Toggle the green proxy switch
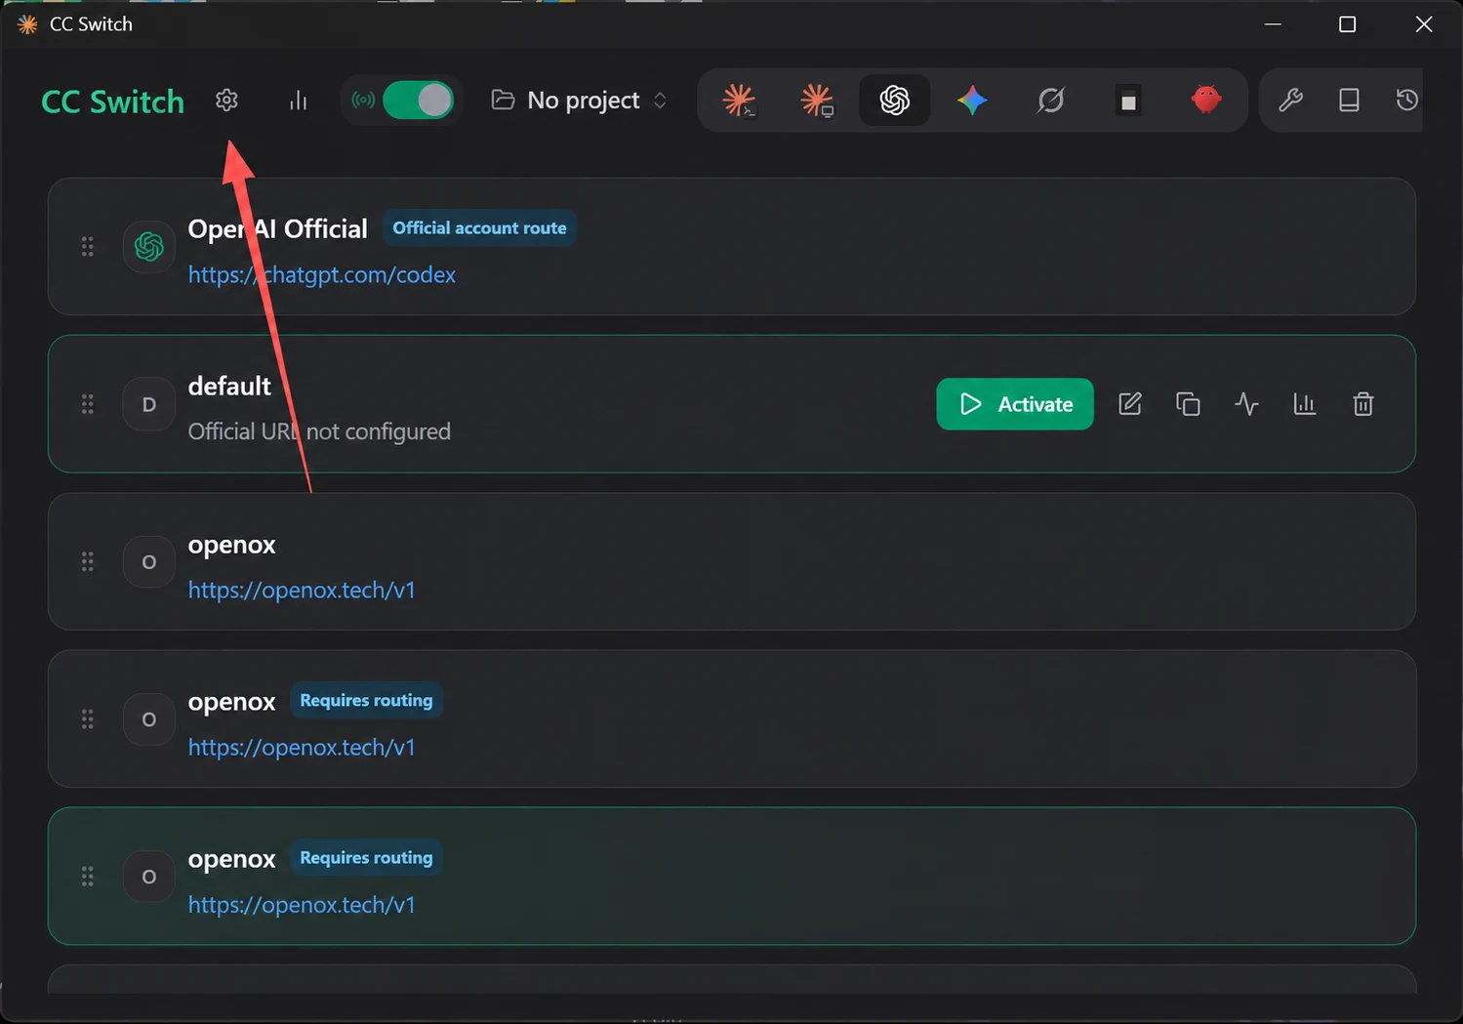Viewport: 1463px width, 1024px height. click(x=418, y=100)
